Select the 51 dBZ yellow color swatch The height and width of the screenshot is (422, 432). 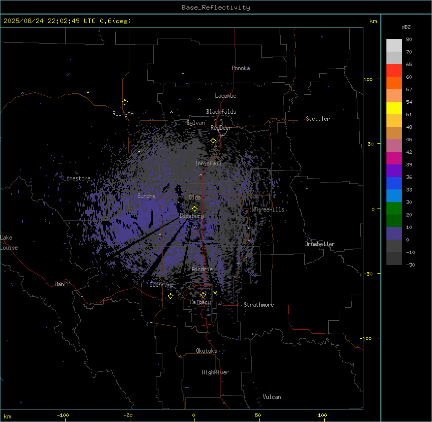[394, 108]
